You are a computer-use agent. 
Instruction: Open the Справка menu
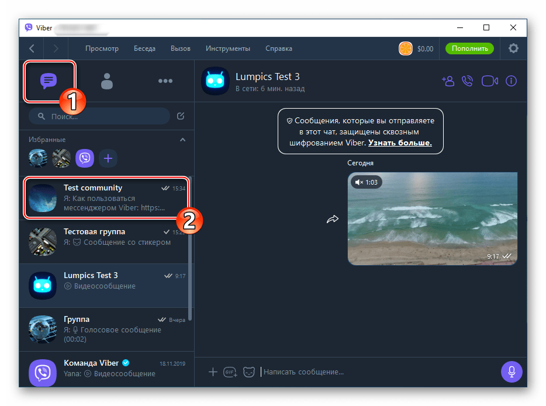(279, 48)
